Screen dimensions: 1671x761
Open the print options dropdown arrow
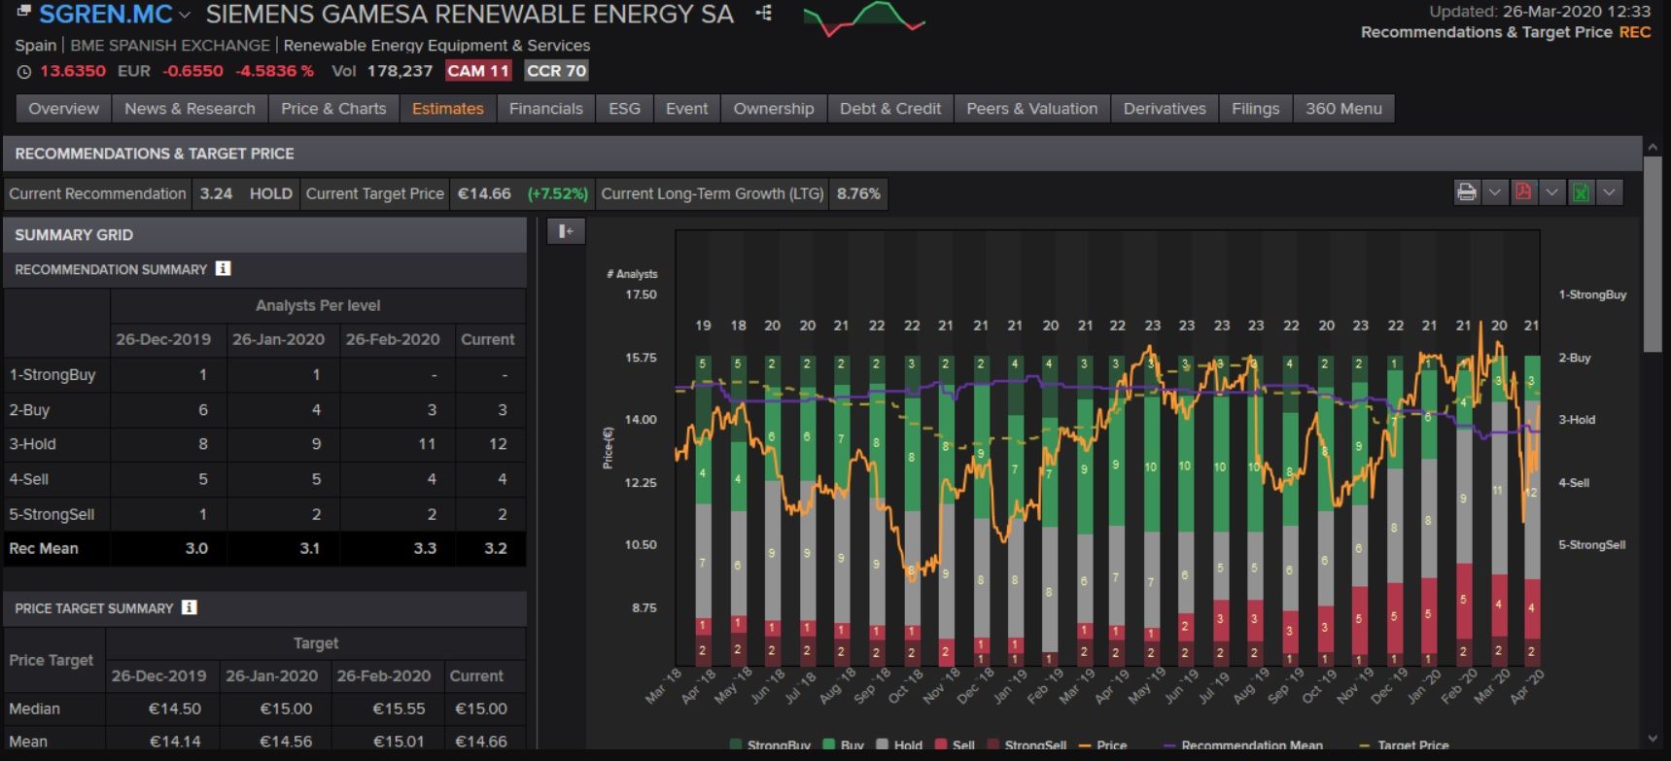click(1495, 192)
